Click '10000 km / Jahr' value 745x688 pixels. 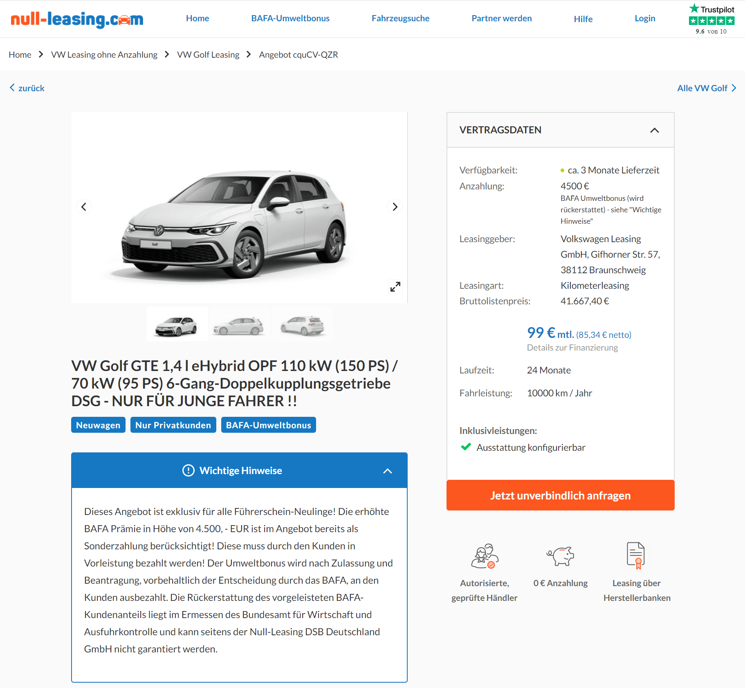[x=559, y=393]
